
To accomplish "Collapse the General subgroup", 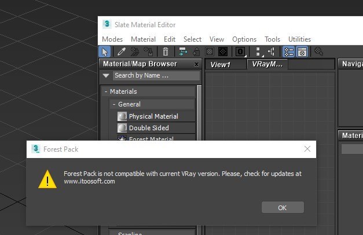I will (x=114, y=104).
